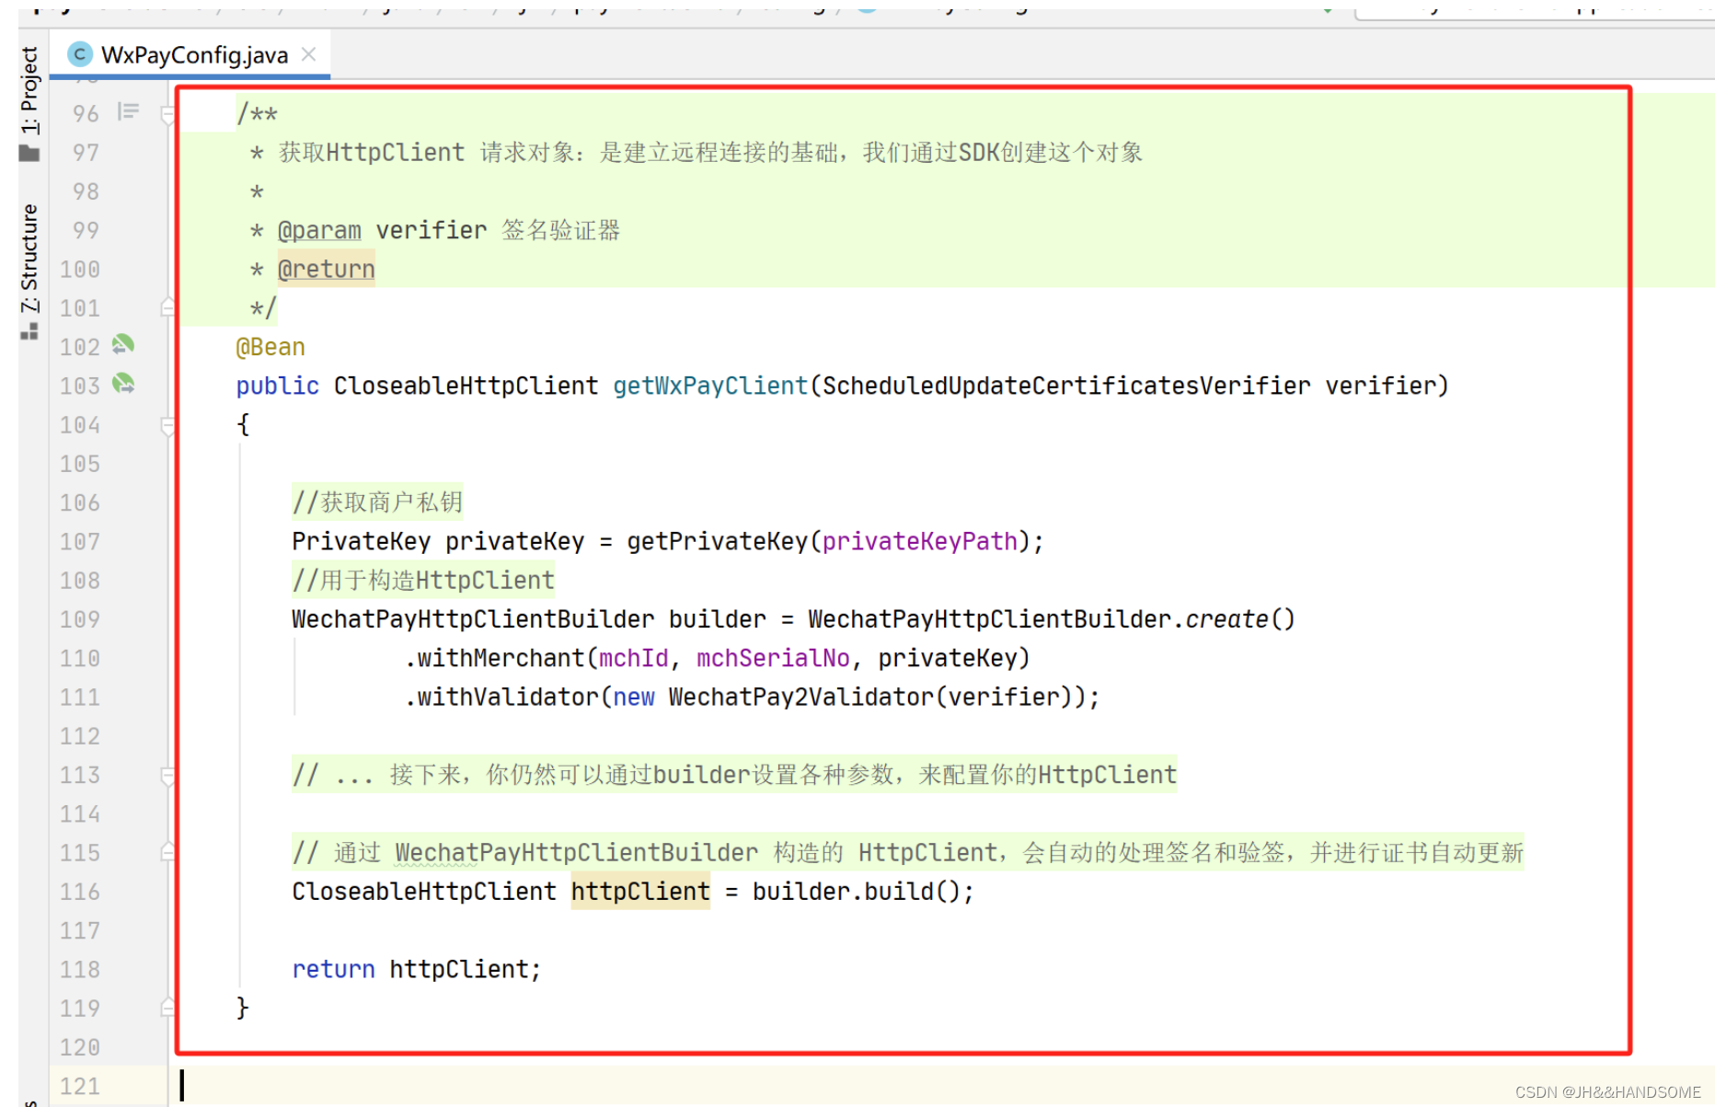Screen dimensions: 1715x1107
Task: Click mchSerialNo parameter on line 110
Action: [773, 658]
